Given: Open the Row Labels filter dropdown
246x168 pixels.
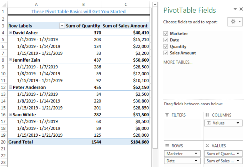Looking at the screenshot, I should [x=62, y=26].
